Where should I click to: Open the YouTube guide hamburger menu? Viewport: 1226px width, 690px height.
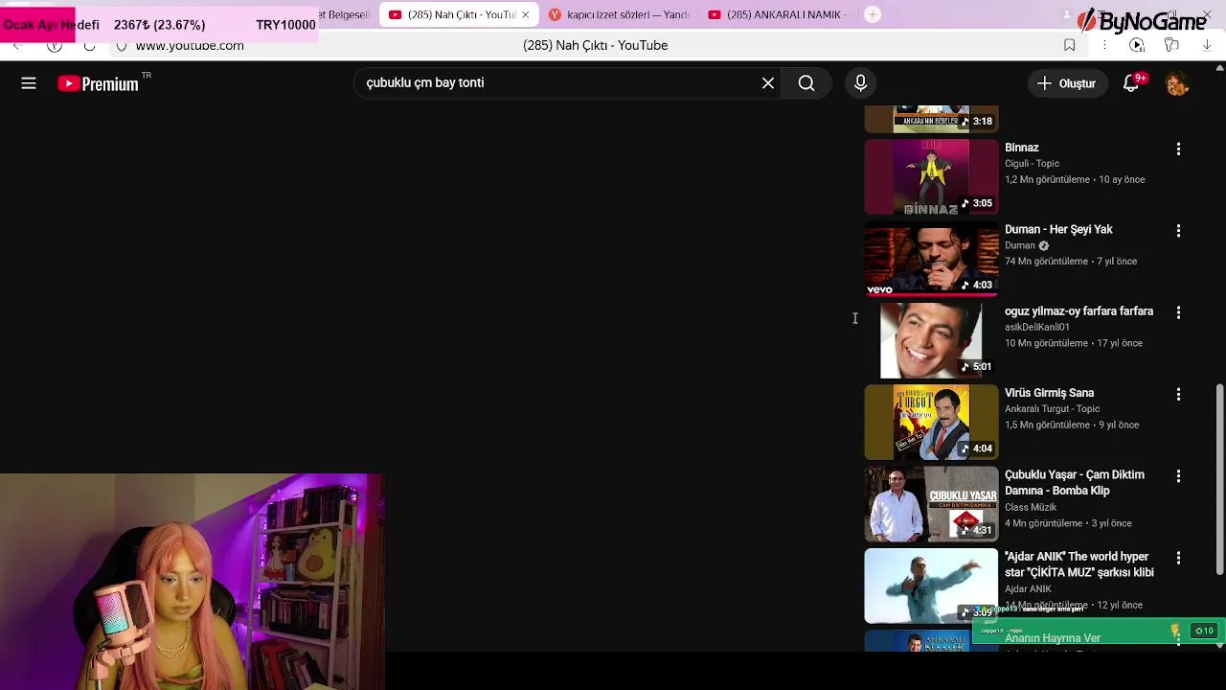click(29, 83)
